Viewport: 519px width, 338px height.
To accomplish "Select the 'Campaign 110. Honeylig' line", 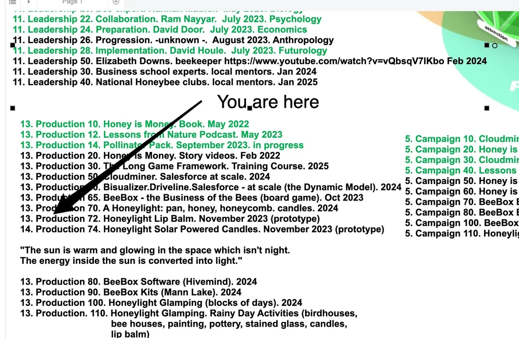I will click(462, 234).
